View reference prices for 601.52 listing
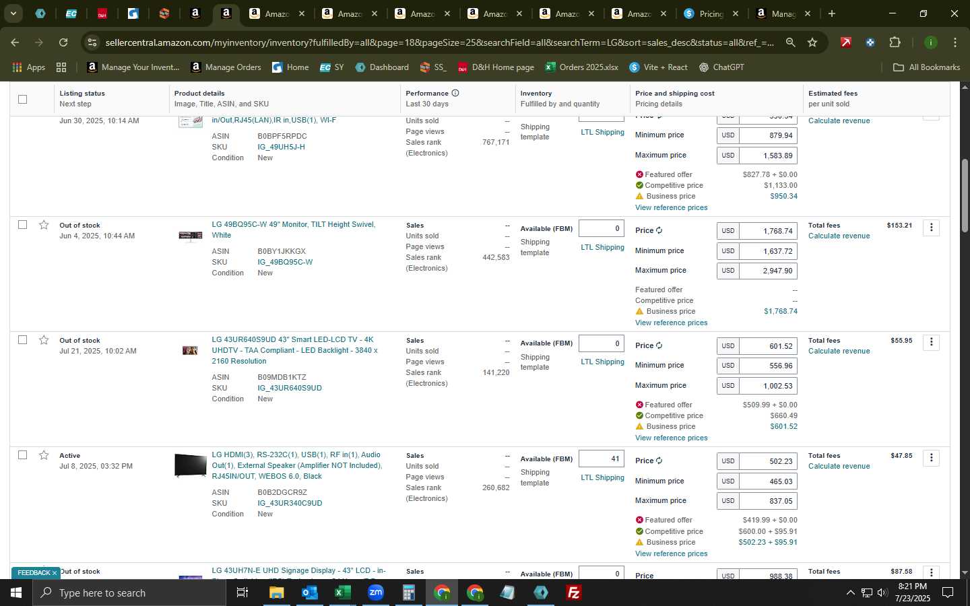 click(671, 438)
